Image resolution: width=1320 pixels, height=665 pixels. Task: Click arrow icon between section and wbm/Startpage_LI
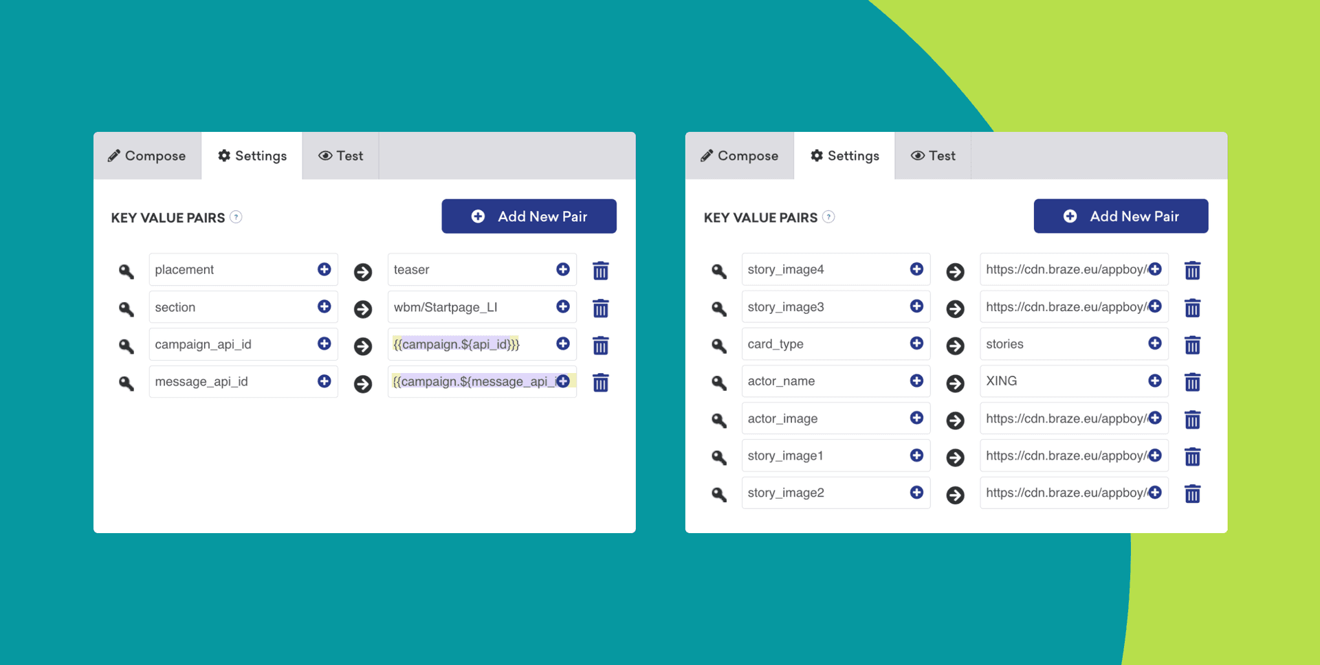click(x=363, y=309)
